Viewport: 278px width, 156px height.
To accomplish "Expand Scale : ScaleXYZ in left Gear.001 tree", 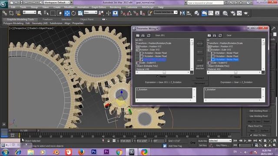I will [x=138, y=63].
